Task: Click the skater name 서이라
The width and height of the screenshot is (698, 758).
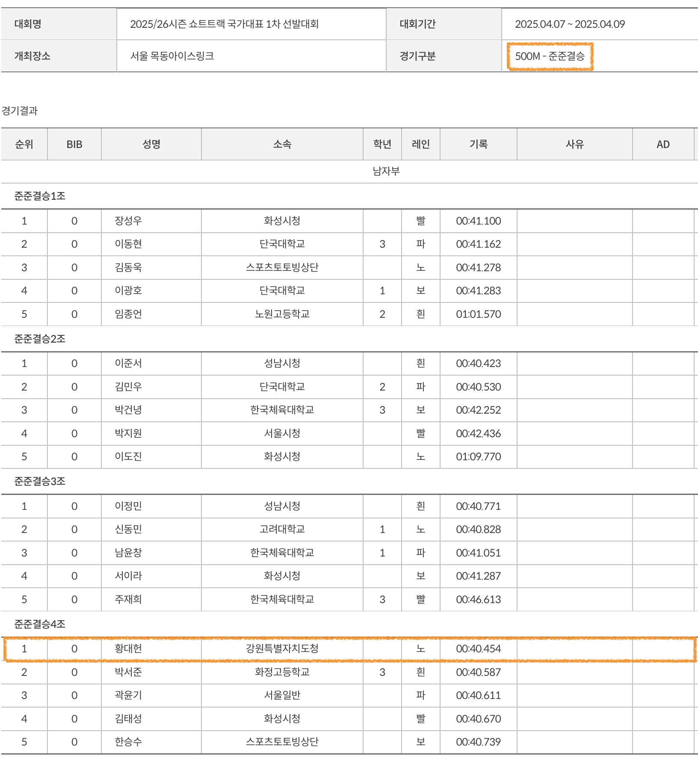Action: pyautogui.click(x=128, y=576)
